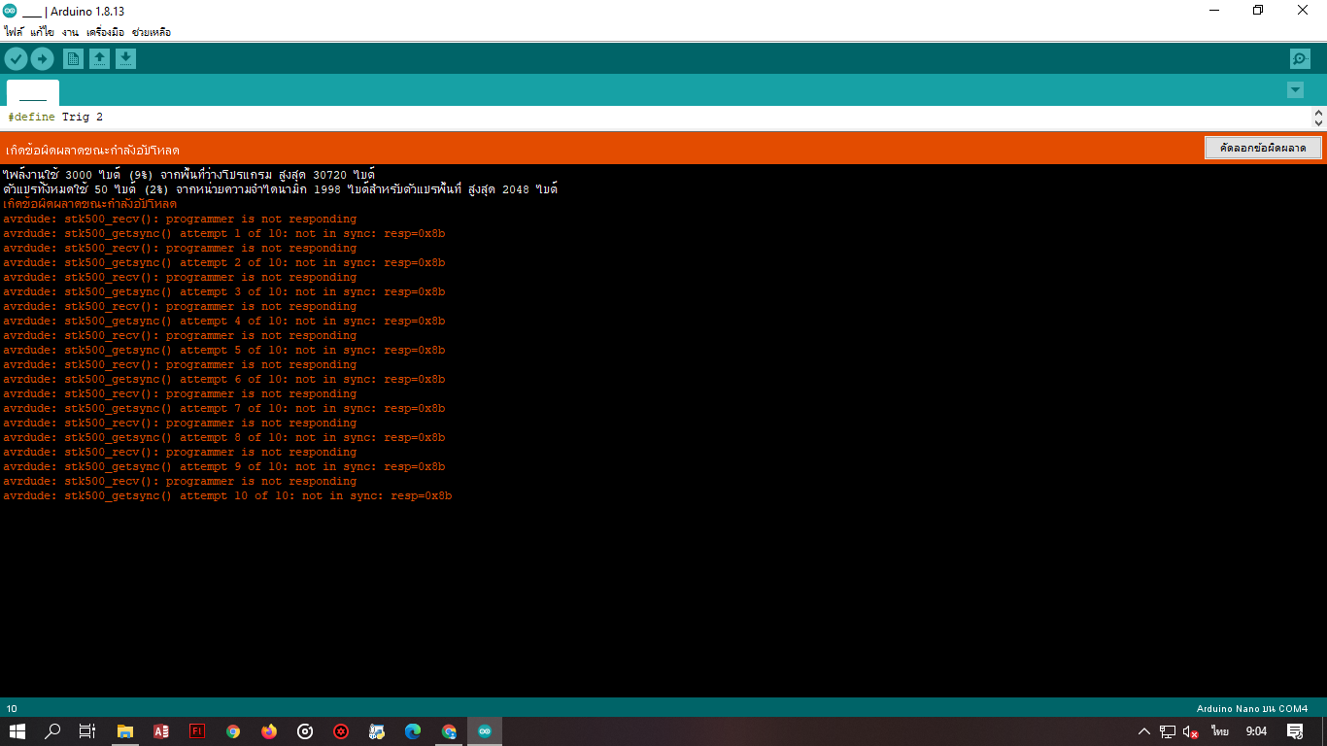This screenshot has height=746, width=1327.
Task: Open Microsoft Access from taskbar
Action: 161,731
